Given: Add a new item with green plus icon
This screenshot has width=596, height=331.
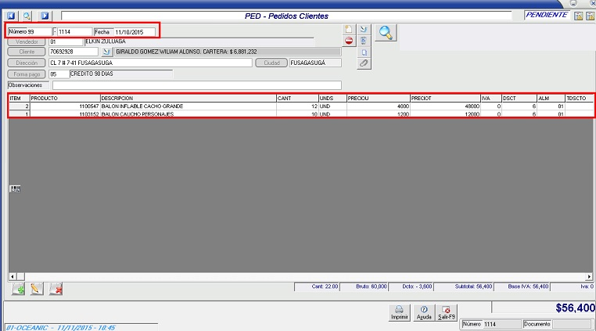Looking at the screenshot, I should tap(18, 290).
